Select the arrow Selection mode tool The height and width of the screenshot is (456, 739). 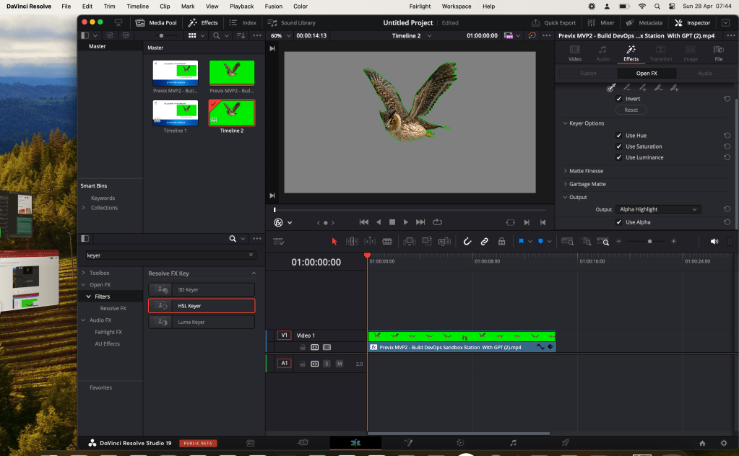(334, 242)
